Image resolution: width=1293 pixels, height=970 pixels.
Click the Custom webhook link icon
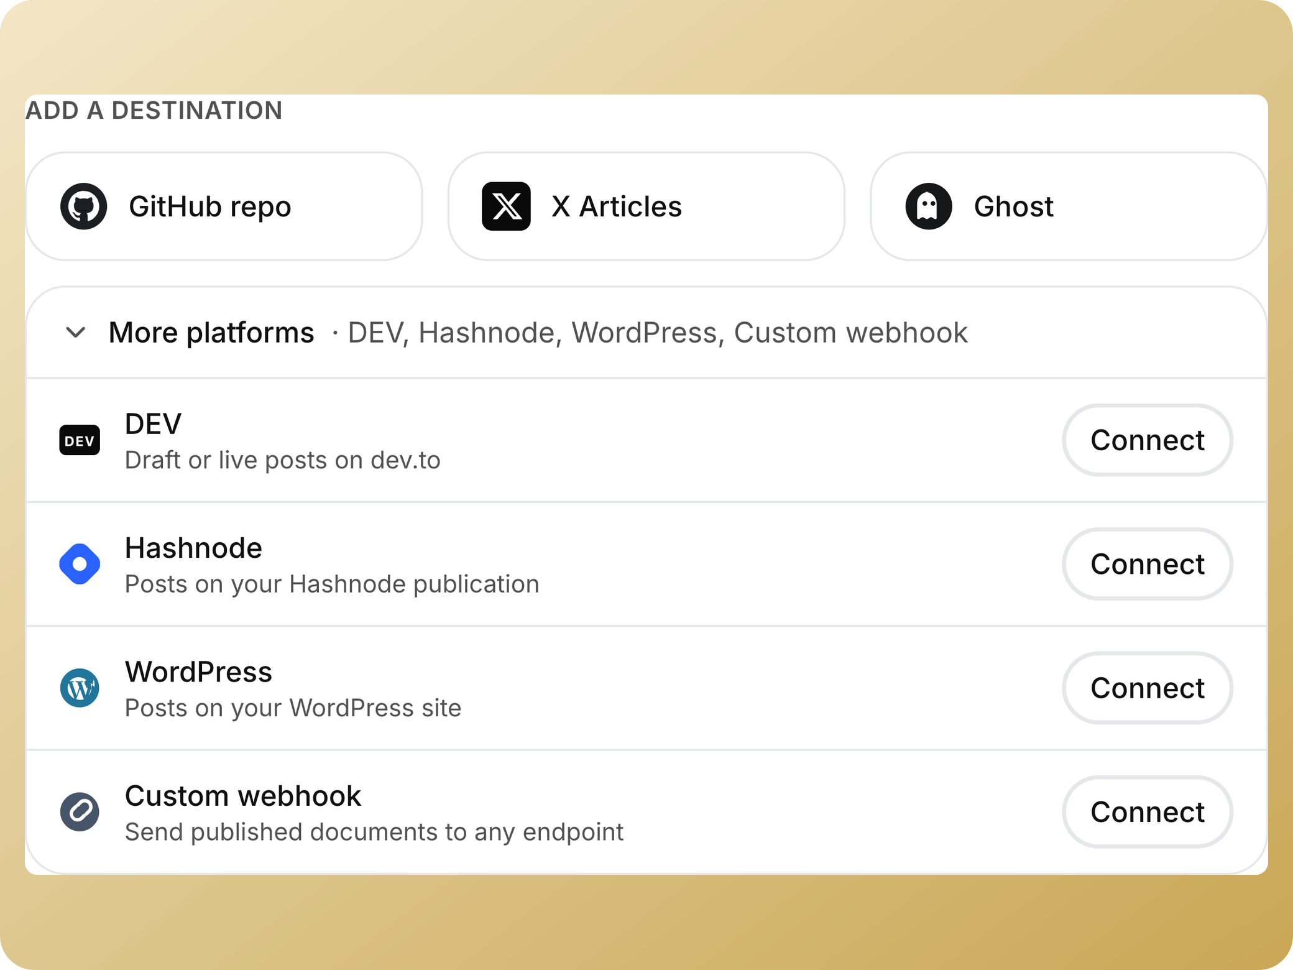click(80, 811)
